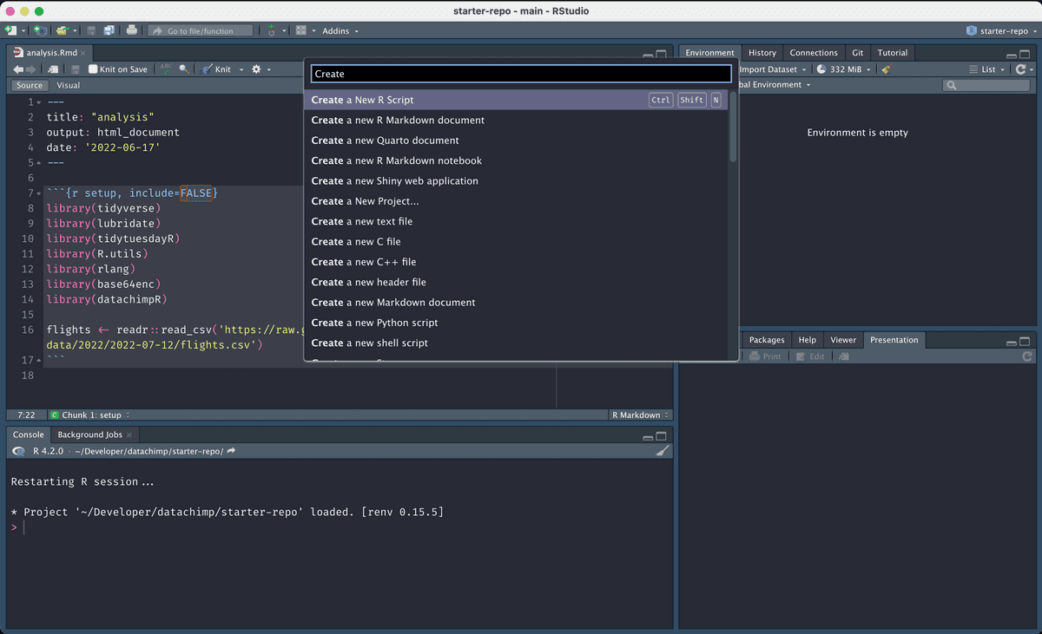
Task: Select Create a New Project command
Action: (517, 201)
